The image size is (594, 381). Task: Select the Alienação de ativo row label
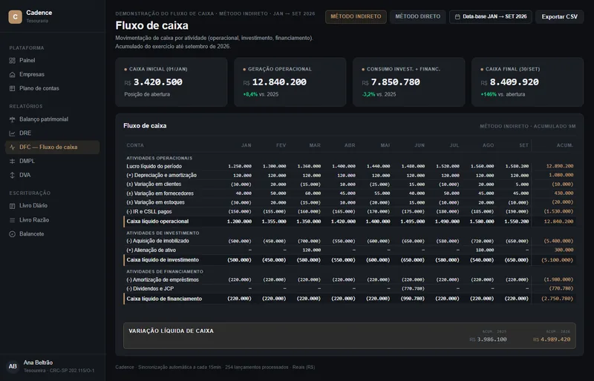pyautogui.click(x=151, y=250)
